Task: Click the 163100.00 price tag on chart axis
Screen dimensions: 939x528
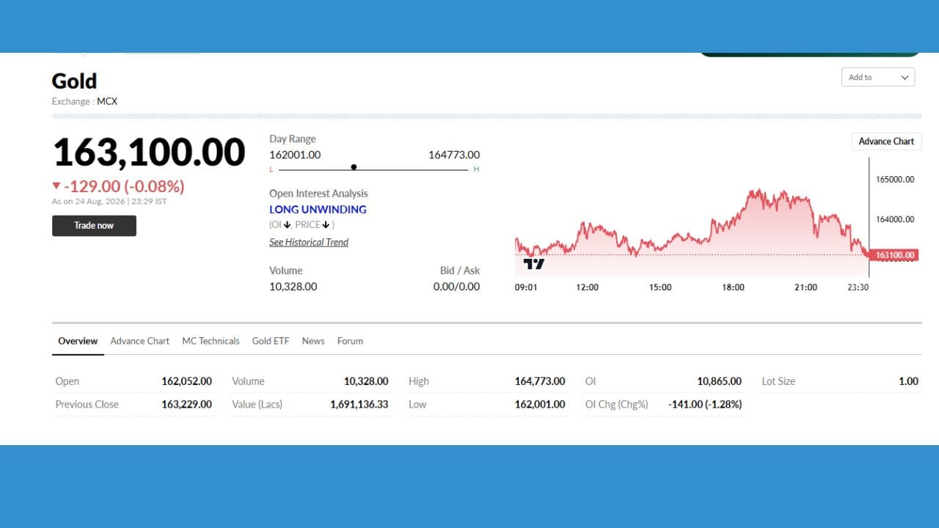Action: point(895,255)
